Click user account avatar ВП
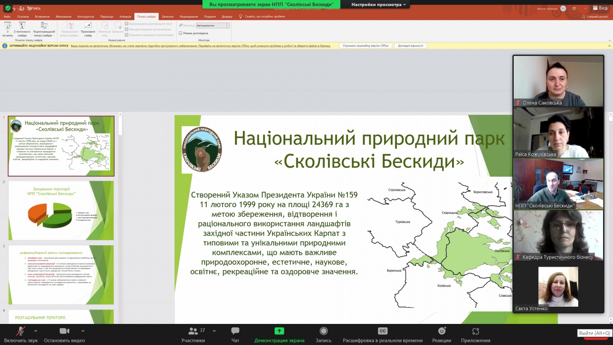 tap(563, 8)
